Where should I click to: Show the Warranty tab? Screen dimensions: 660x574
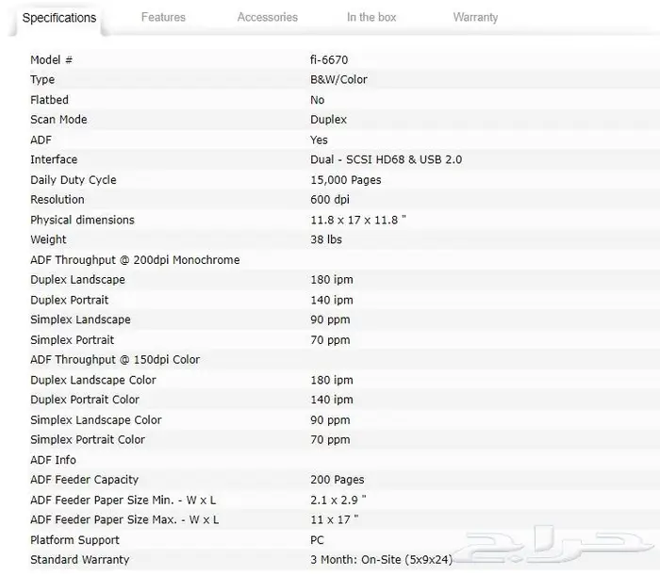click(x=475, y=17)
